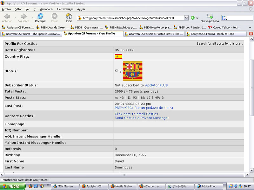Click 'Send Gosties a Private Message!' link
The width and height of the screenshot is (254, 190).
pos(142,118)
